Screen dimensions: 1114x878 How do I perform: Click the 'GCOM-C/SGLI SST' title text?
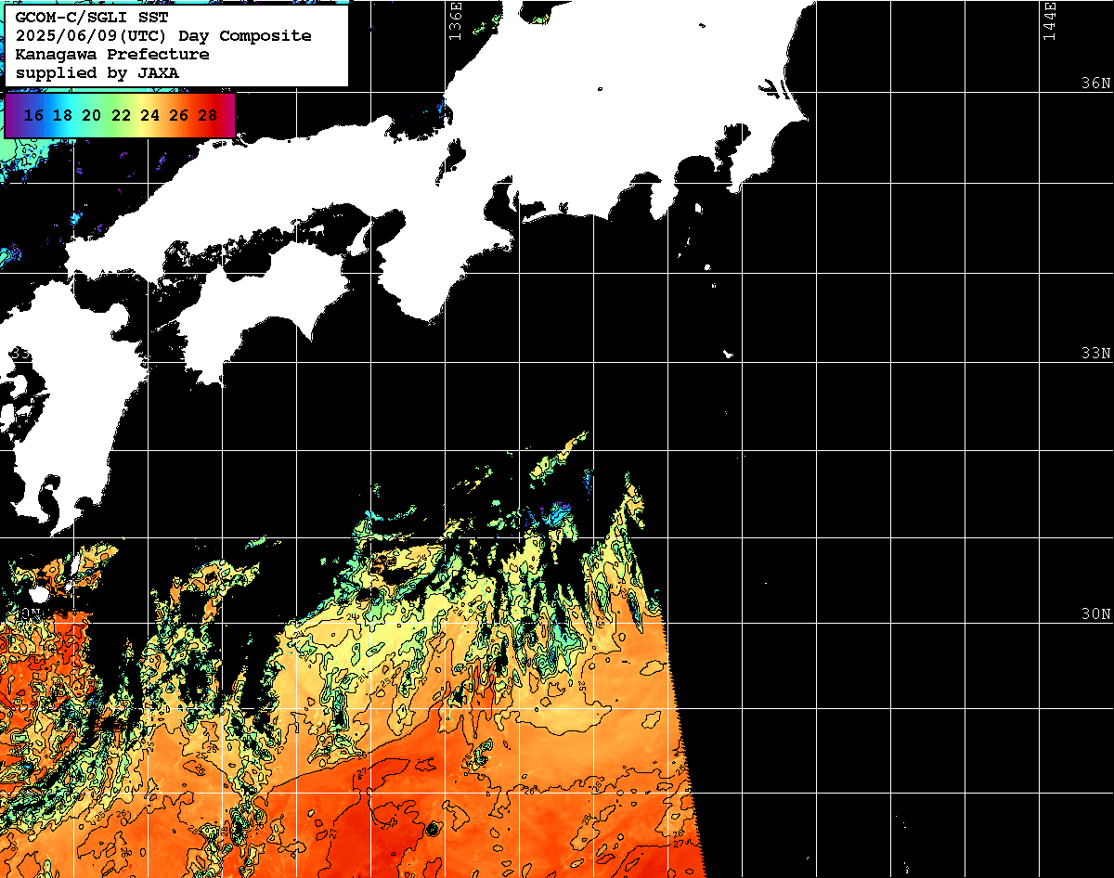point(93,18)
